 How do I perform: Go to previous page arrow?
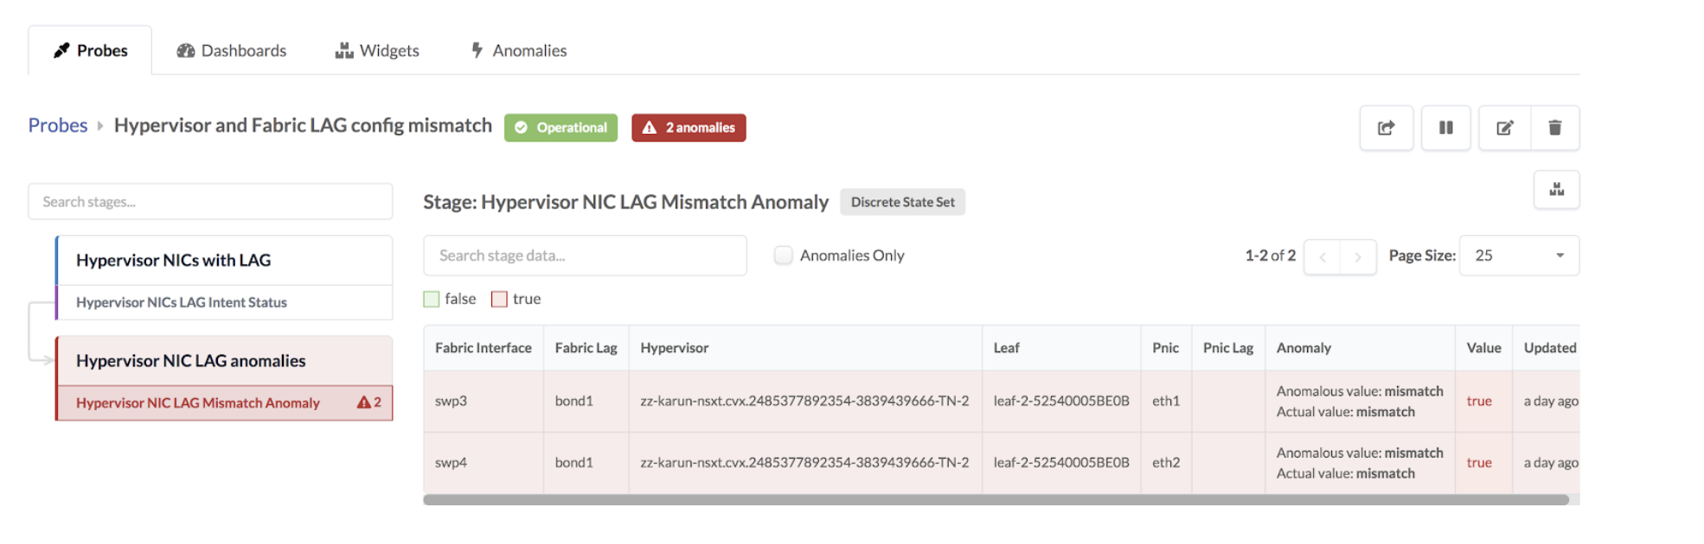[1322, 256]
